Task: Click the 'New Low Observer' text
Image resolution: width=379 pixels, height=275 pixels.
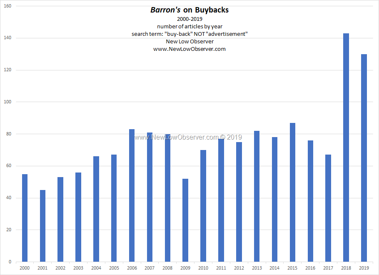Action: tap(189, 41)
